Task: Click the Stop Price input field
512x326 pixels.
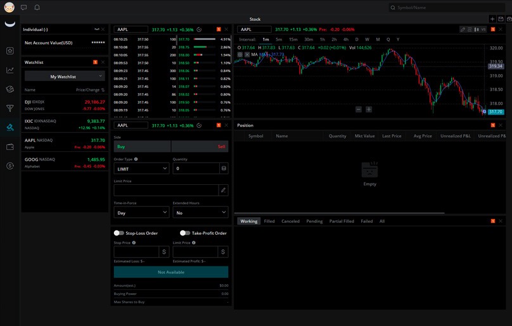Action: point(136,251)
